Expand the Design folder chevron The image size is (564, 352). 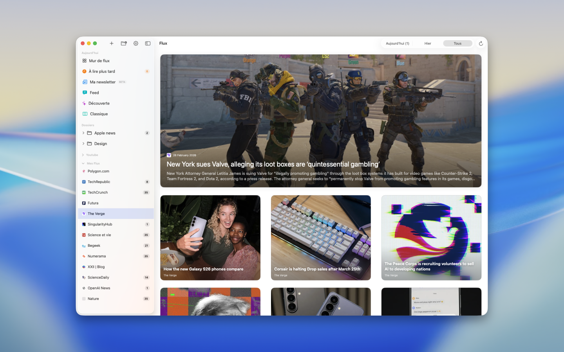(83, 144)
